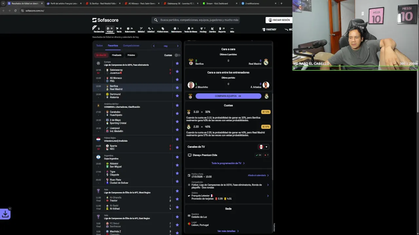The height and width of the screenshot is (235, 419).
Task: Switch to 3 notificaciones browser tab
Action: (259, 3)
